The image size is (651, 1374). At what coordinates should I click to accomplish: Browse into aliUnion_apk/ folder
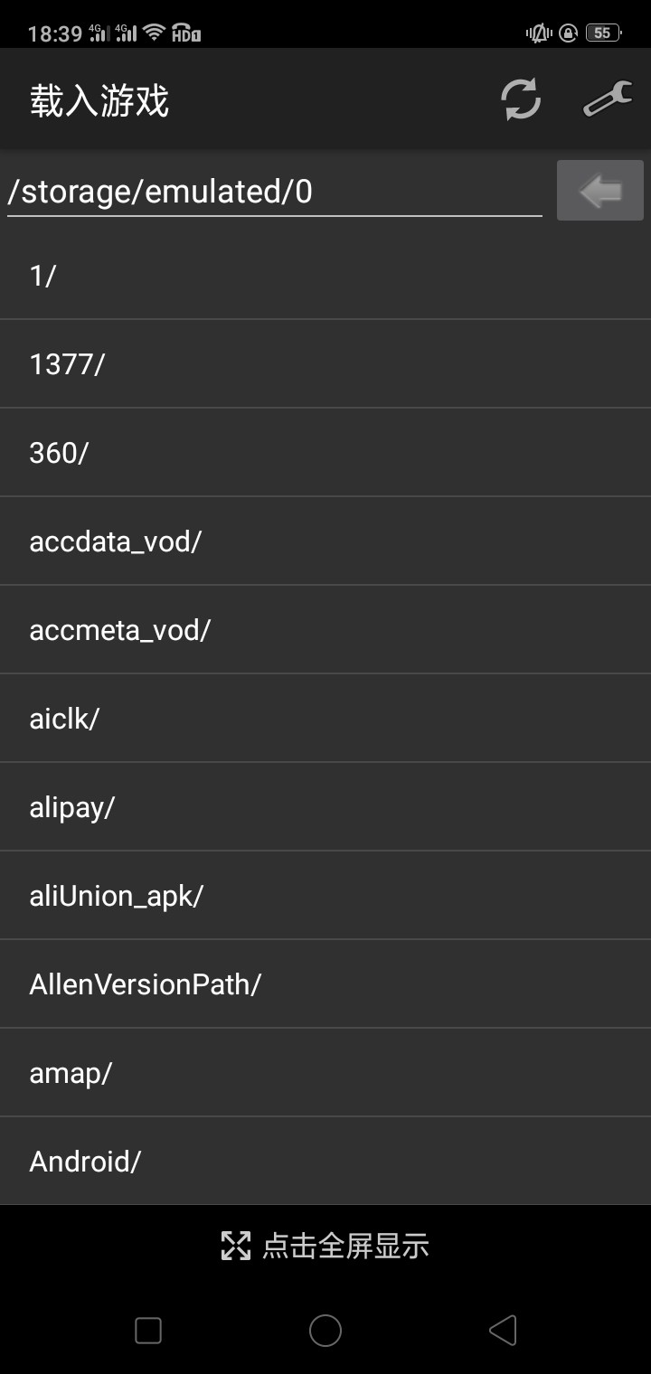pyautogui.click(x=325, y=896)
